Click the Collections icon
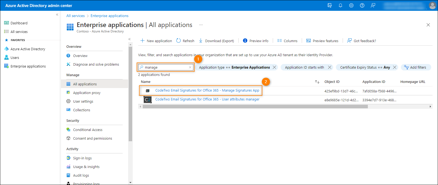 click(x=68, y=110)
